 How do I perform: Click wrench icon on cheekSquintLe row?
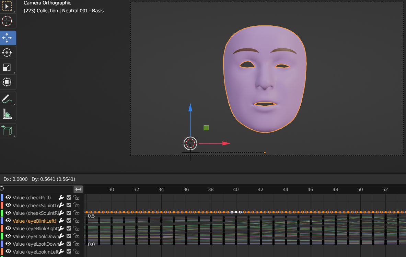61,205
